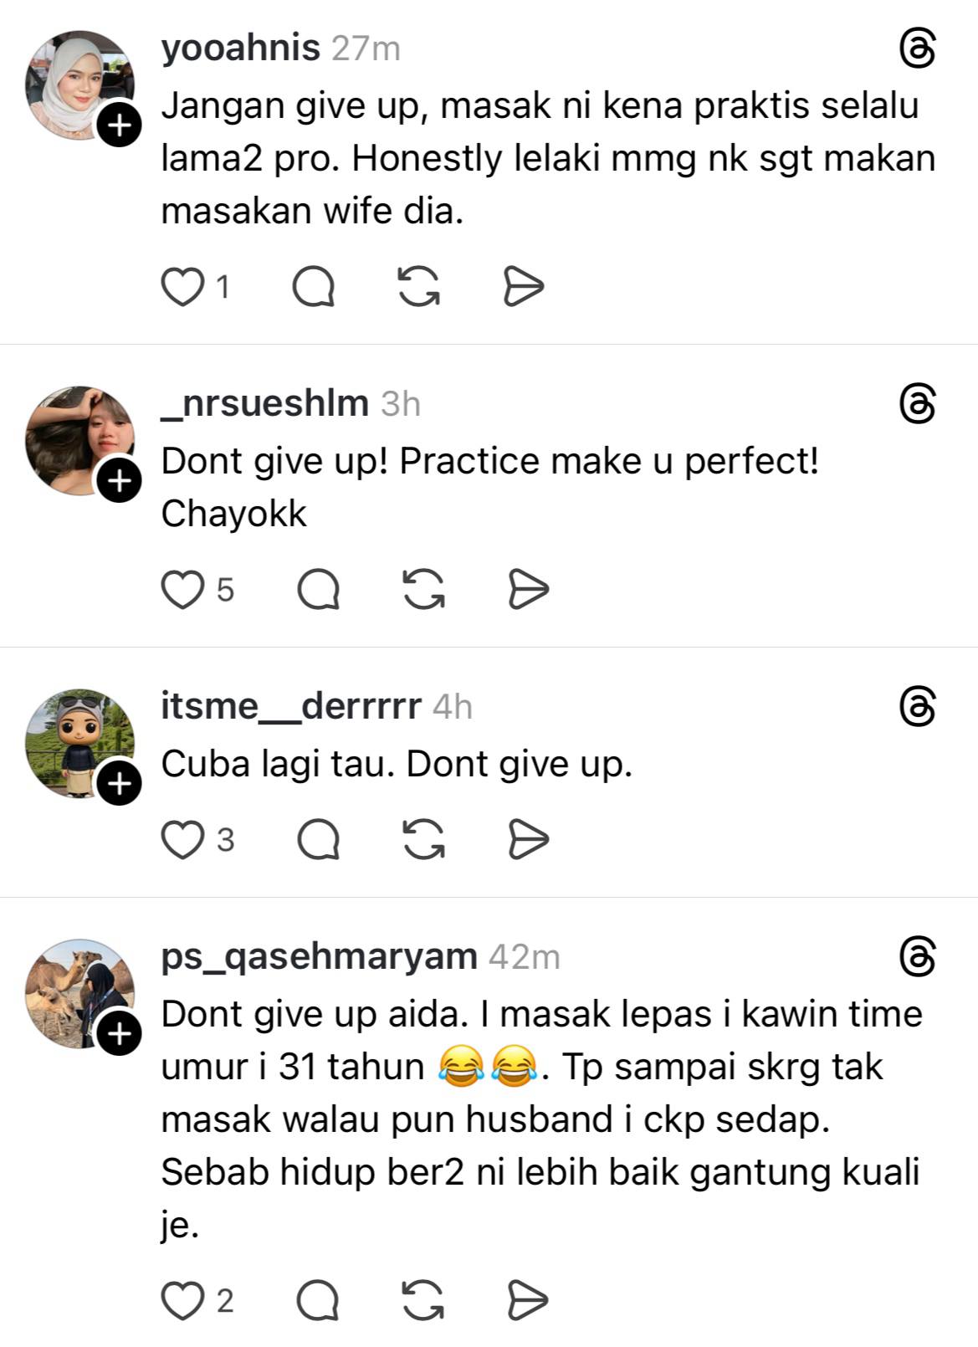Open Threads logo on yooahnis's comment

click(x=917, y=49)
